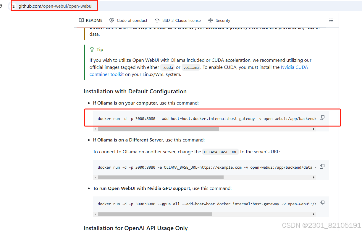Click the license scale icon

157,20
